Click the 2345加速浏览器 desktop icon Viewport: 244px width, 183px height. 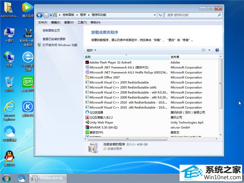click(x=27, y=61)
